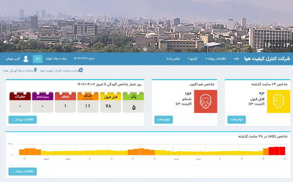Click the red masked-face icon for the current index
This screenshot has height=182, width=293.
[206, 101]
